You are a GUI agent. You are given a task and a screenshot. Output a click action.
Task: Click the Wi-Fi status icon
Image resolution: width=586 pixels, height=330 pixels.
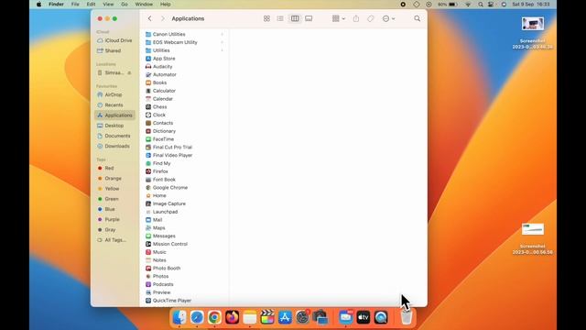[468, 5]
